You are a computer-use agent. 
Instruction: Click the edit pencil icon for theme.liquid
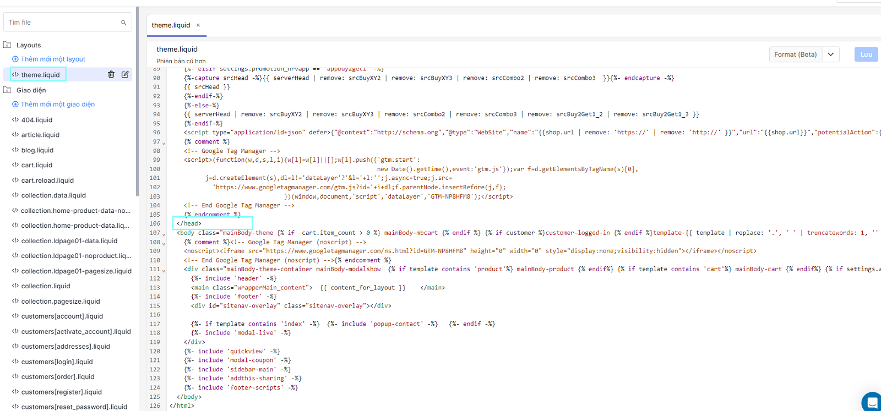tap(125, 74)
